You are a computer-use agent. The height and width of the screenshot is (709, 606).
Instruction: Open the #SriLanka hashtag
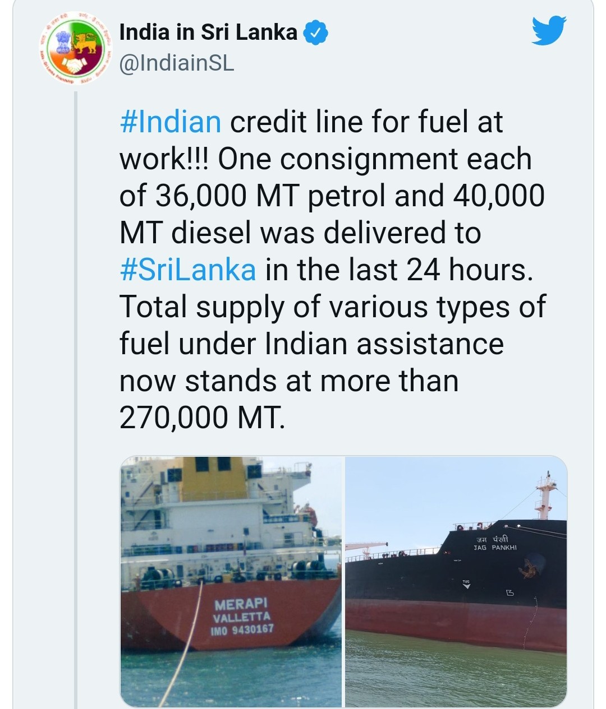point(188,270)
